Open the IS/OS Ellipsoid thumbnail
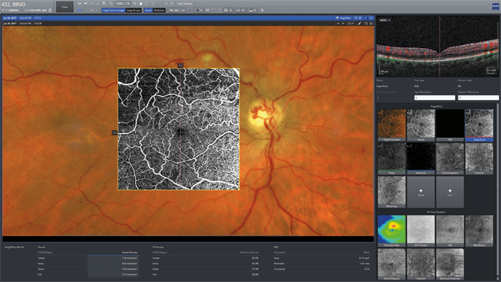Image resolution: width=501 pixels, height=282 pixels. [391, 264]
